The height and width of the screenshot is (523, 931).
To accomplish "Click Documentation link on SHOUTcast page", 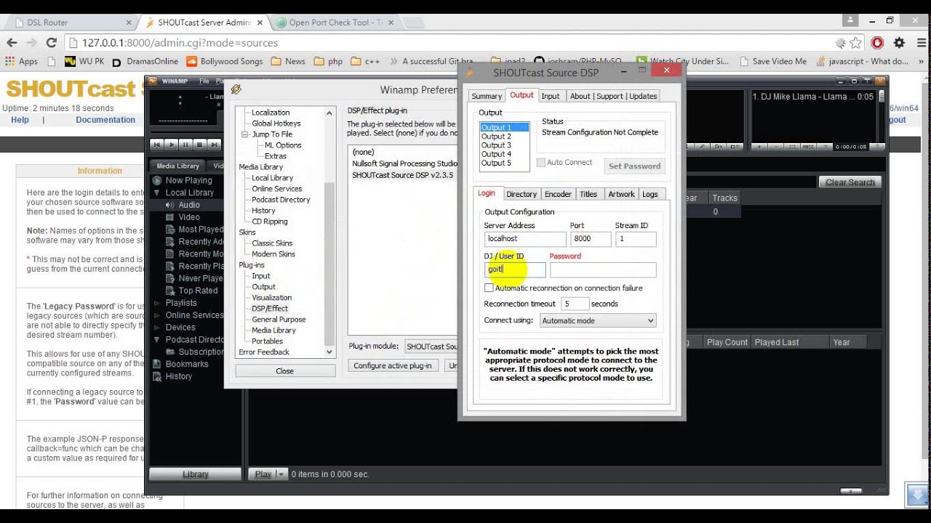I will (105, 120).
